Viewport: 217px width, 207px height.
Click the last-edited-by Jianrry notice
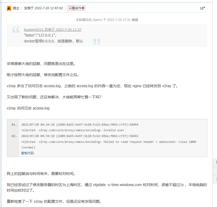point(107,20)
